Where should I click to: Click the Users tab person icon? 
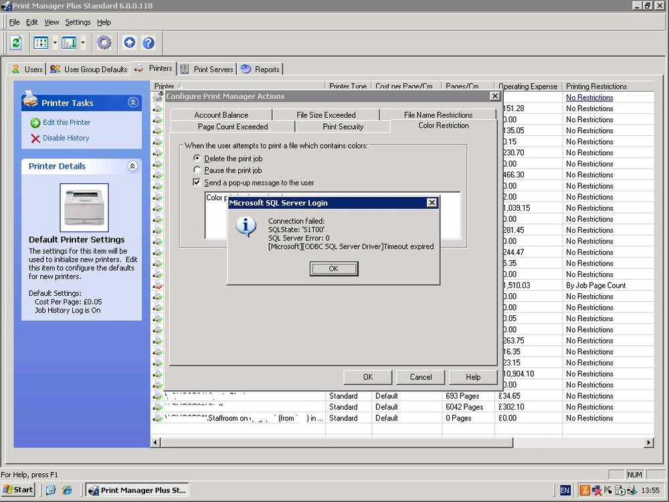coord(16,69)
